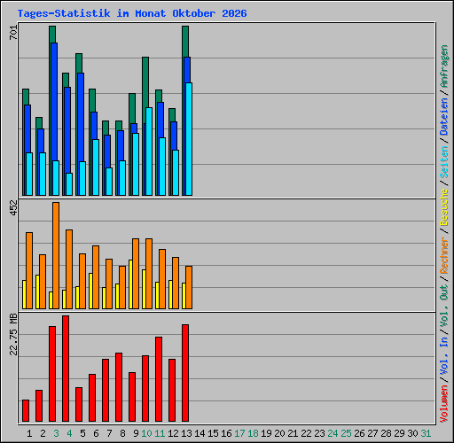Click the orange Rechner bar for day 1
This screenshot has width=454, height=443.
29,271
